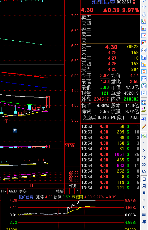Click the Z button beside zoom controls
This screenshot has width=148, height=230.
(x=77, y=191)
